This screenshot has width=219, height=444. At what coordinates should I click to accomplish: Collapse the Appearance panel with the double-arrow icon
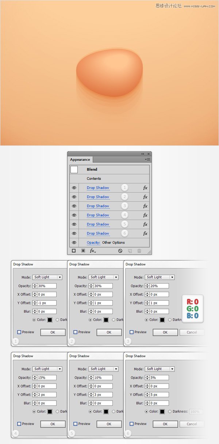[143, 154]
